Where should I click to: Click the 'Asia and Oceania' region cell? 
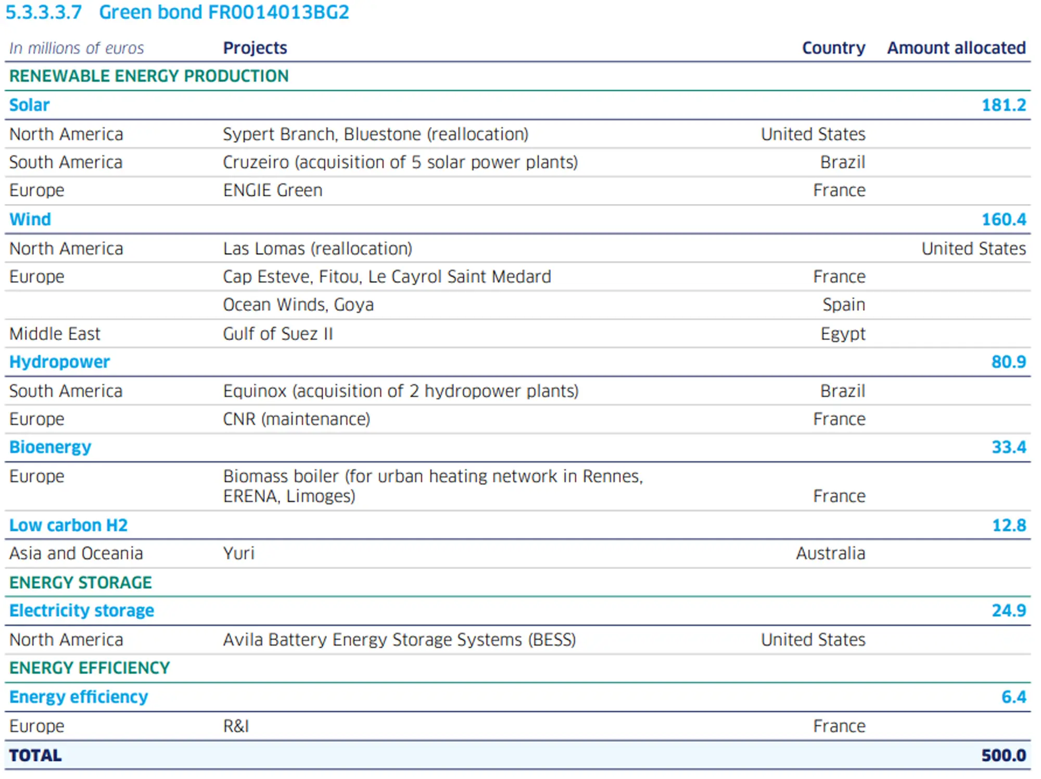point(76,554)
